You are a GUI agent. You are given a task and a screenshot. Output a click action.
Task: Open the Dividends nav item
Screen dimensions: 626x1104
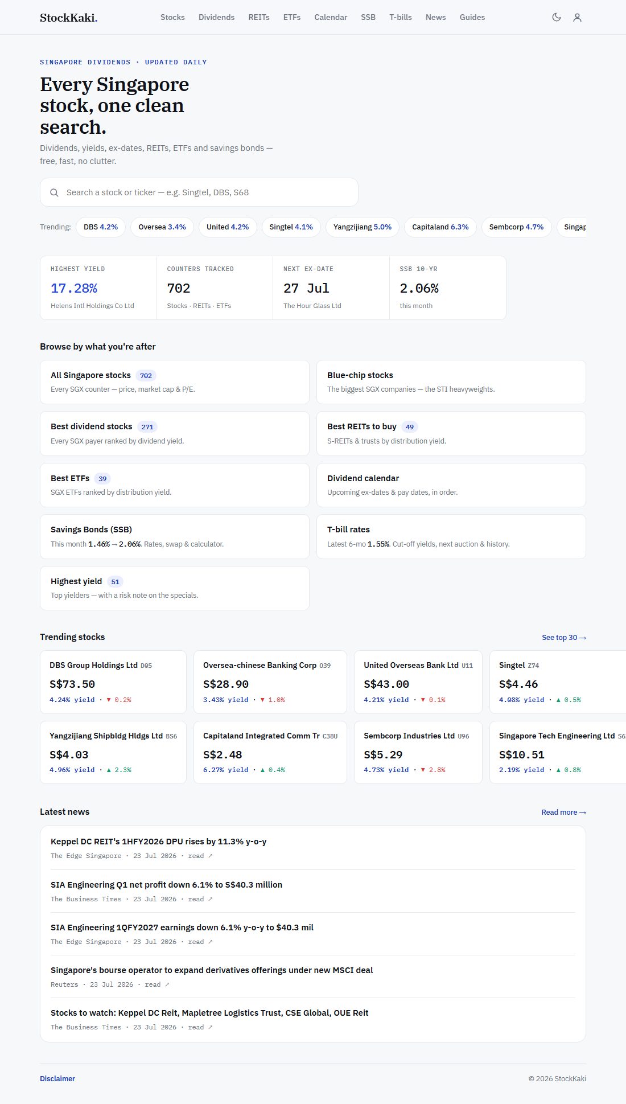[x=216, y=17]
